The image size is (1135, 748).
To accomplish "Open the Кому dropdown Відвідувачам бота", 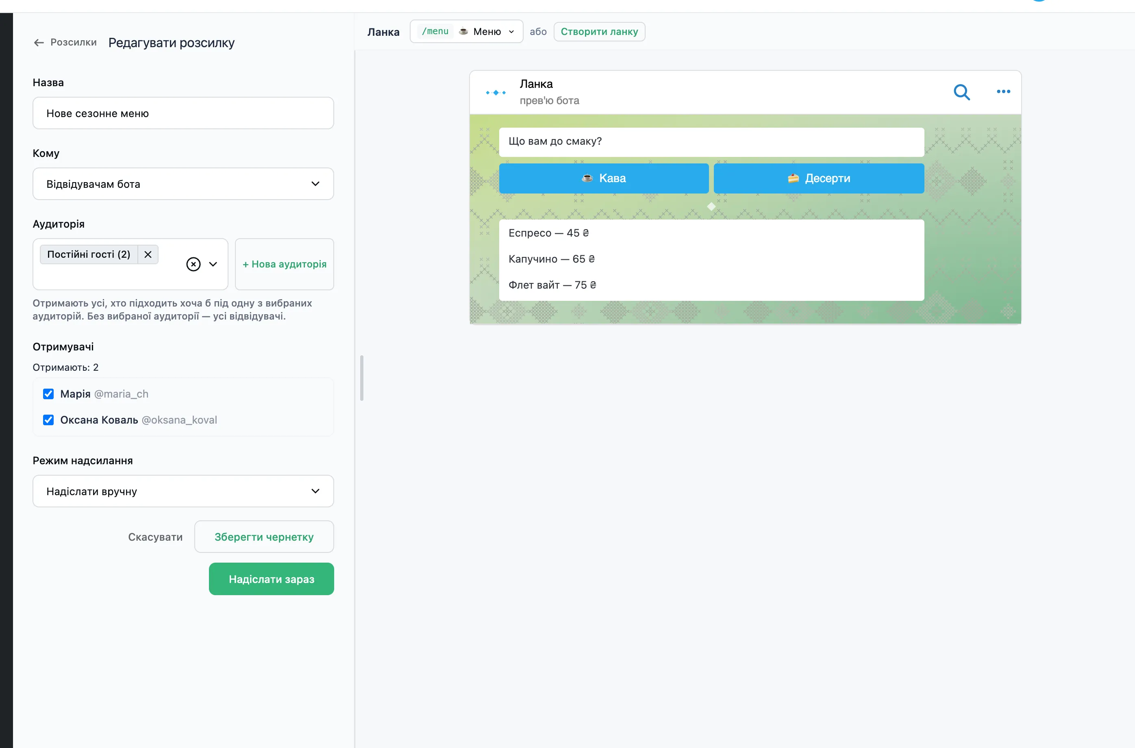I will pyautogui.click(x=183, y=184).
